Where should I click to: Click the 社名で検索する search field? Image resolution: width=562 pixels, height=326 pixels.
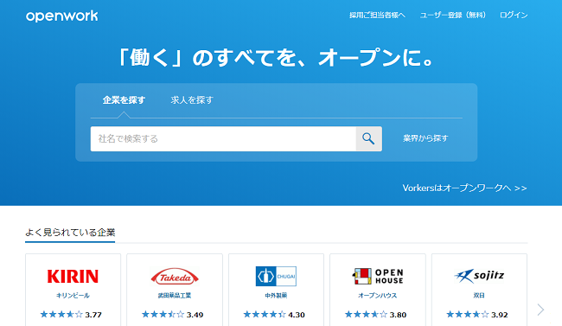(x=223, y=138)
